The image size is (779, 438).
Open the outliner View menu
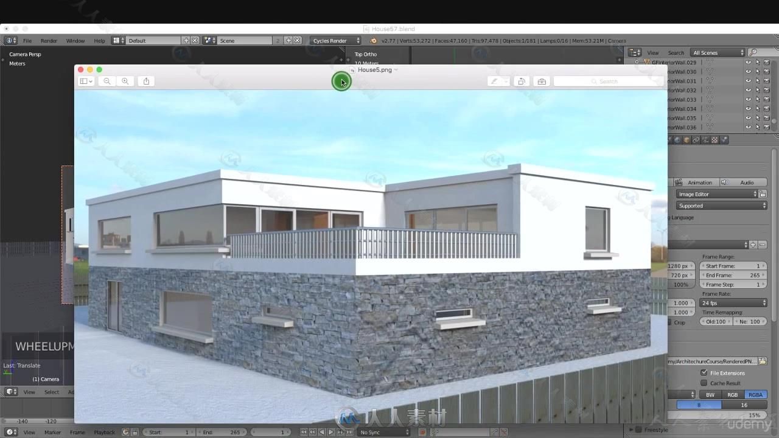tap(653, 53)
